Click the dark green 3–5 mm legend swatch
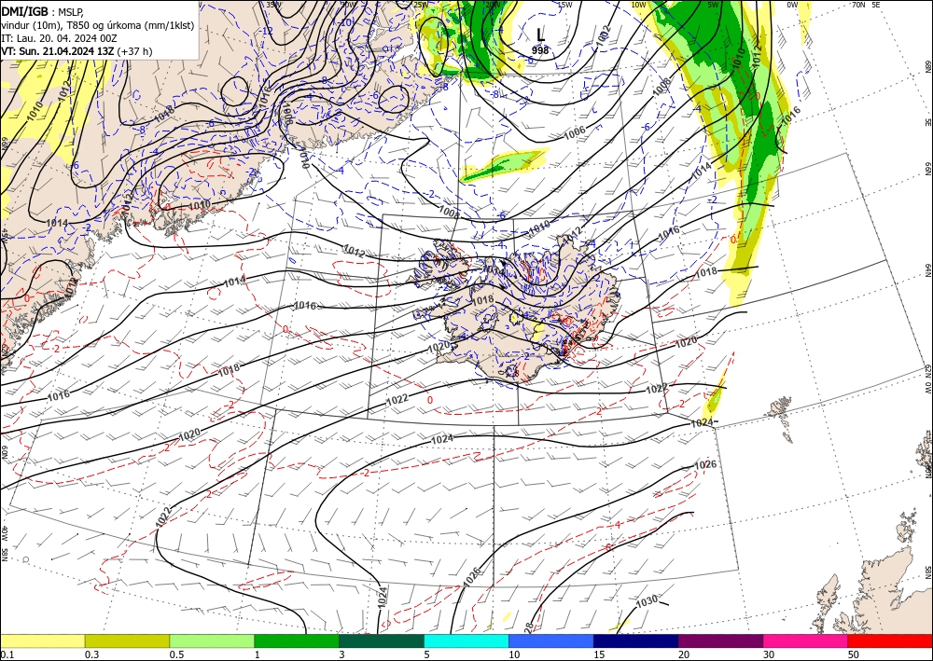 click(x=382, y=640)
